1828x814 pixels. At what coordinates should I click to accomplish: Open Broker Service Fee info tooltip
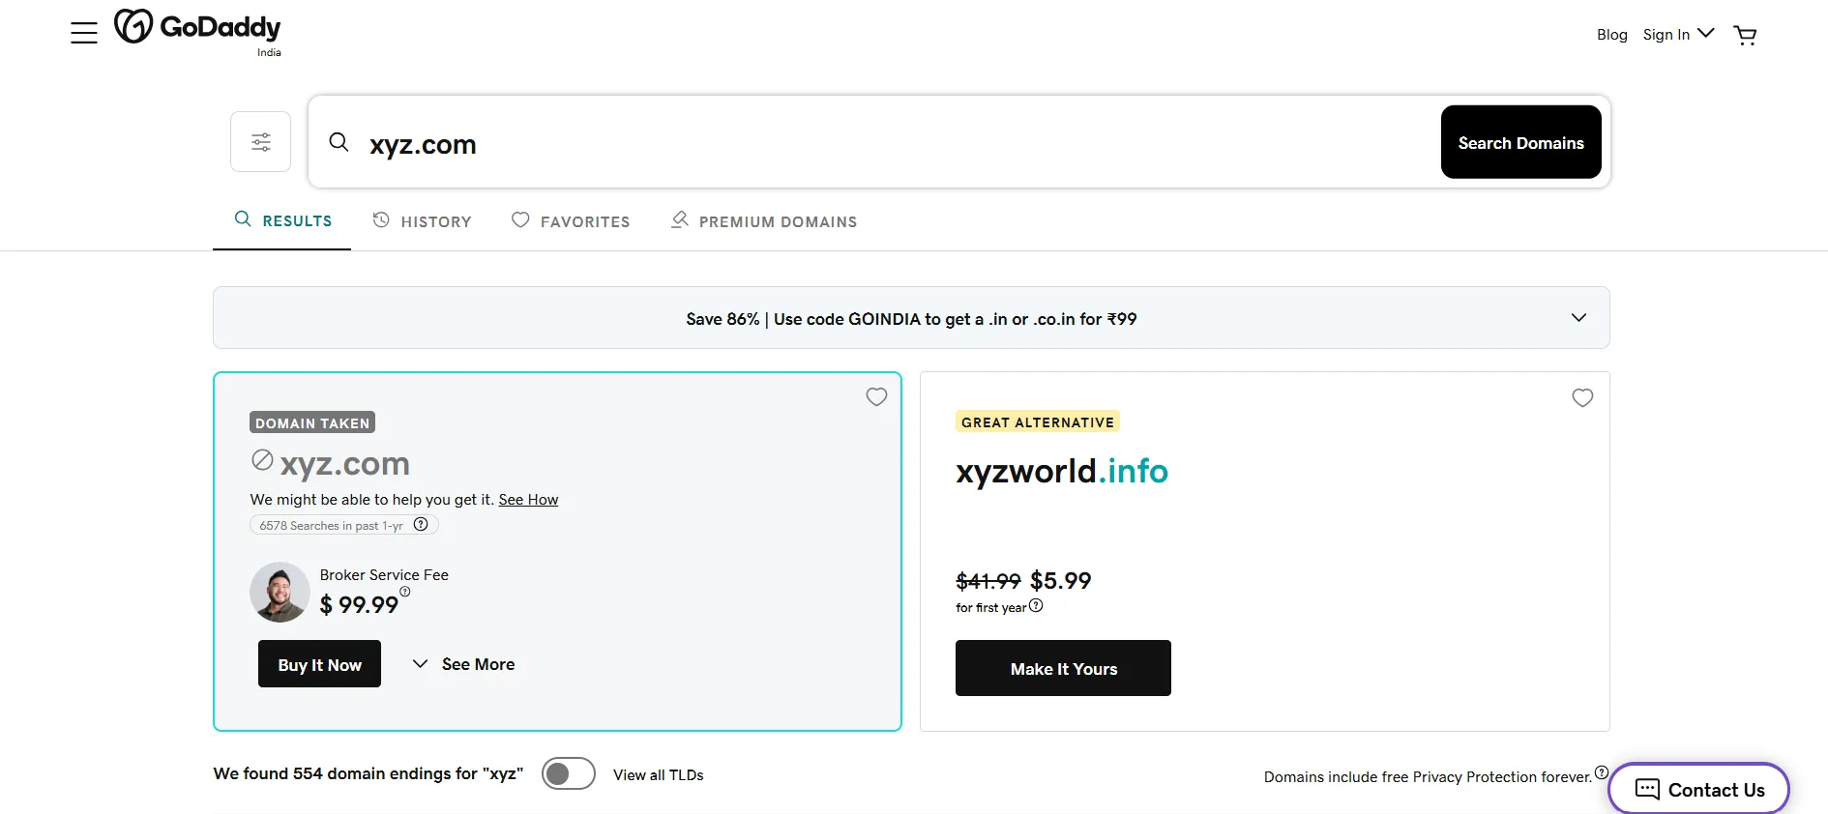[x=405, y=592]
